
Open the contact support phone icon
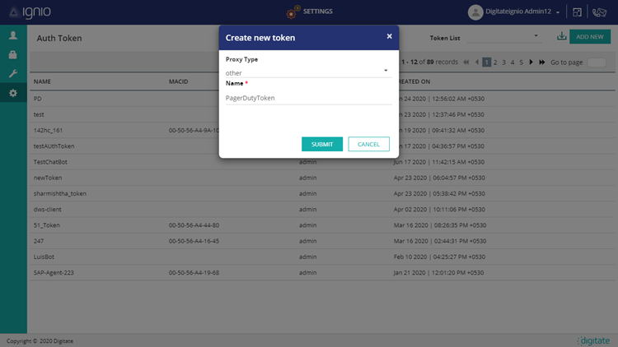tap(601, 12)
